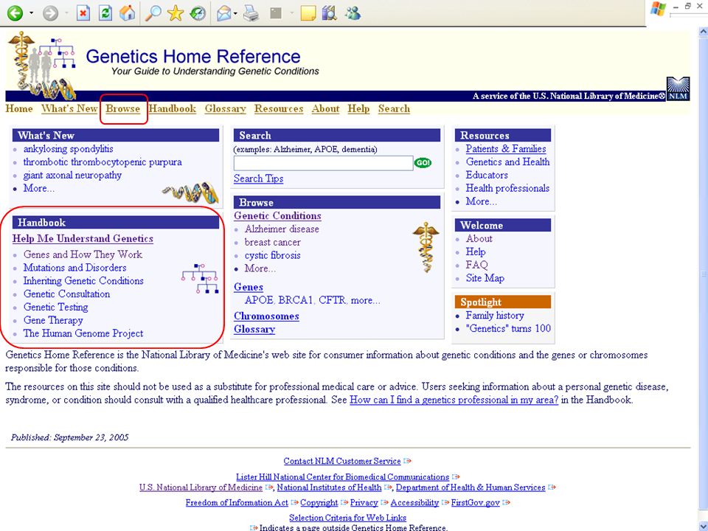Open the Glossary navigation tab

[226, 109]
